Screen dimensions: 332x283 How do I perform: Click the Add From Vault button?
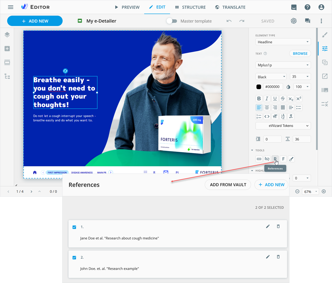(228, 185)
